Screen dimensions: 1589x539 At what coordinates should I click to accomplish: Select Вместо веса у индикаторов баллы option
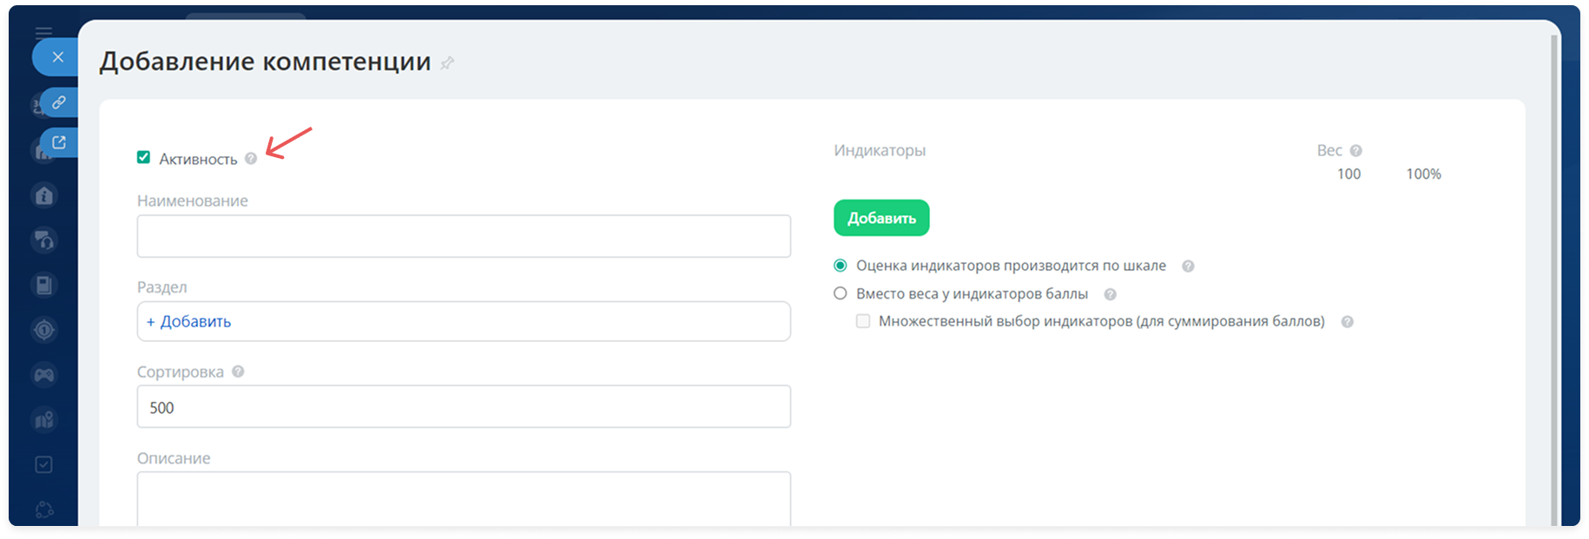tap(841, 293)
